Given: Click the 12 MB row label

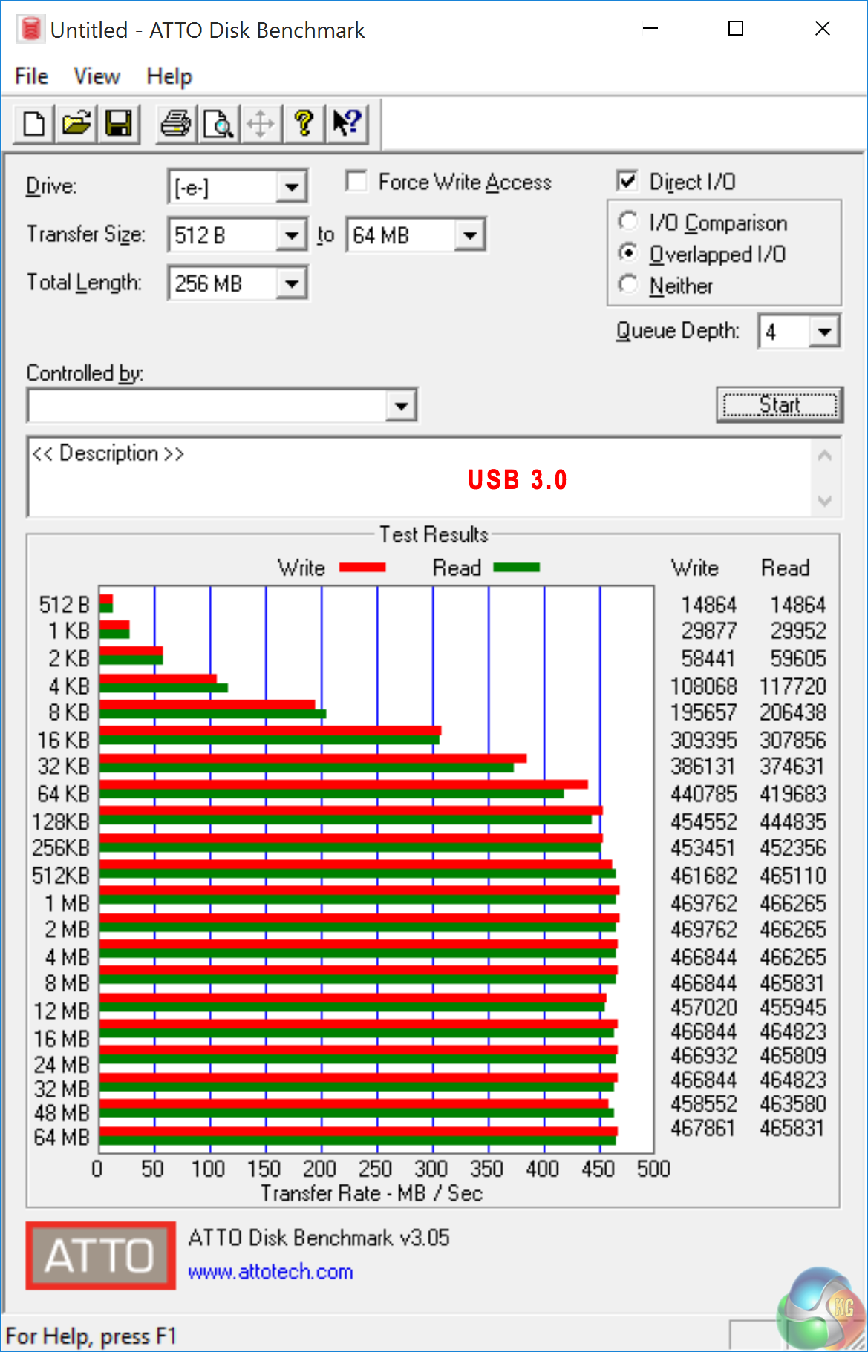Looking at the screenshot, I should (62, 1011).
